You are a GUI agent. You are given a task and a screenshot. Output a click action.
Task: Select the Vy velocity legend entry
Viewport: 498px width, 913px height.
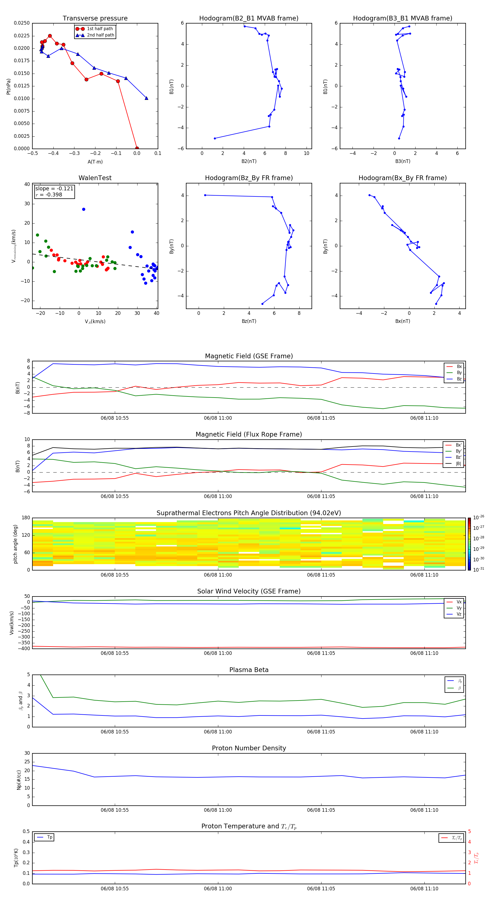pyautogui.click(x=454, y=608)
